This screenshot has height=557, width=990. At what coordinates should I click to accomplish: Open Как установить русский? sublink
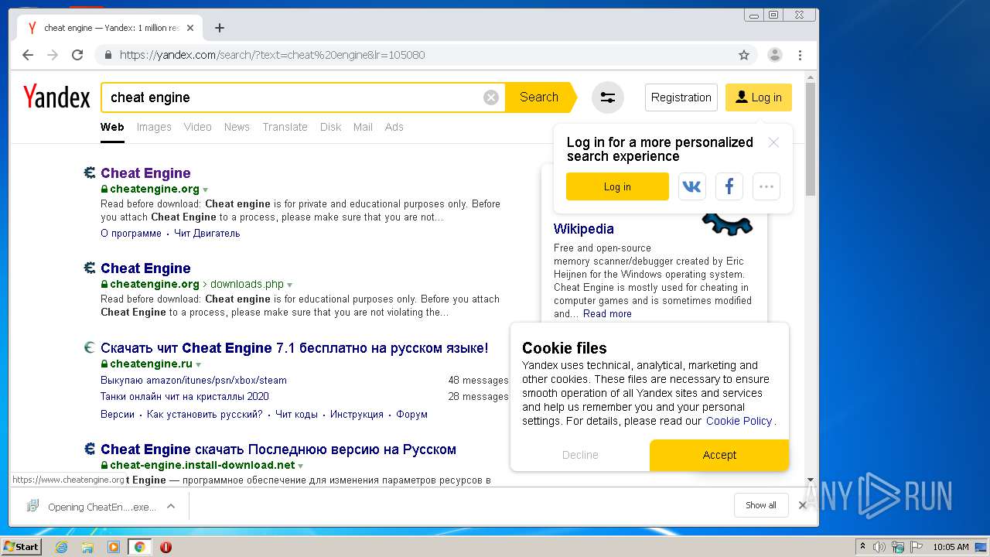pos(205,415)
